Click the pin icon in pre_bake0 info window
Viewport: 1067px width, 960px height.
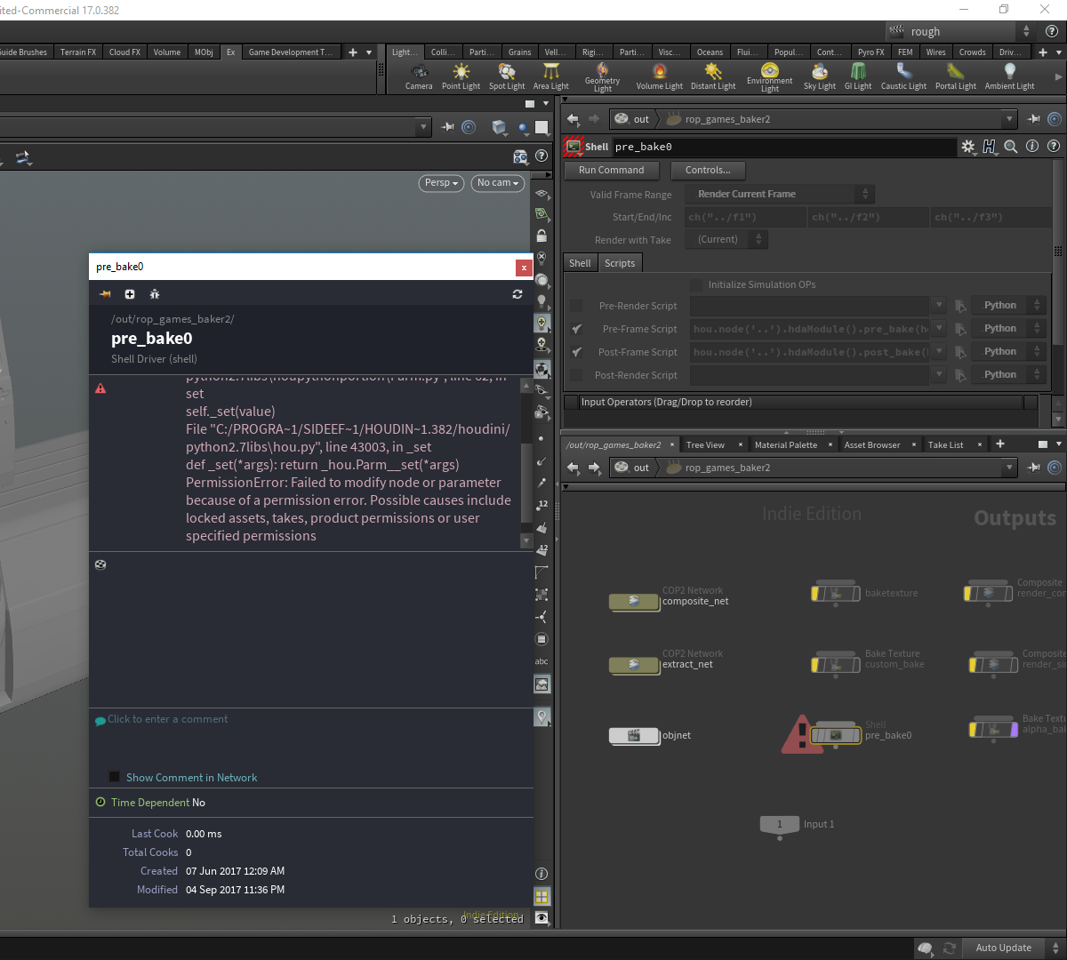(x=105, y=294)
